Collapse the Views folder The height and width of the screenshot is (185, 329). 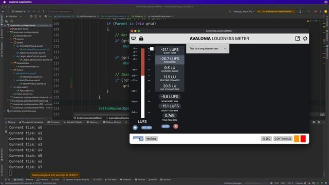click(11, 70)
